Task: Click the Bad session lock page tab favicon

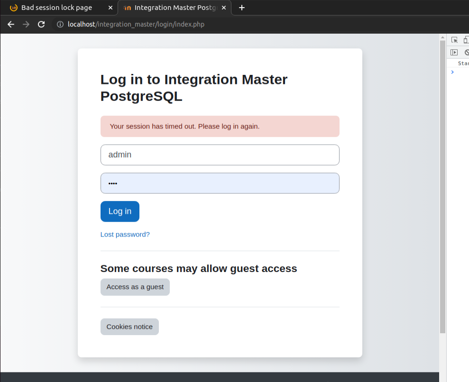Action: (13, 8)
